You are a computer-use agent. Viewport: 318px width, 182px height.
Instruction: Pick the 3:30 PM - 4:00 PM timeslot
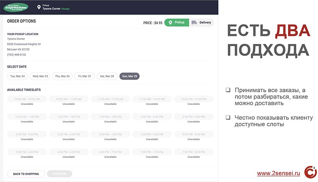pyautogui.click(x=69, y=135)
